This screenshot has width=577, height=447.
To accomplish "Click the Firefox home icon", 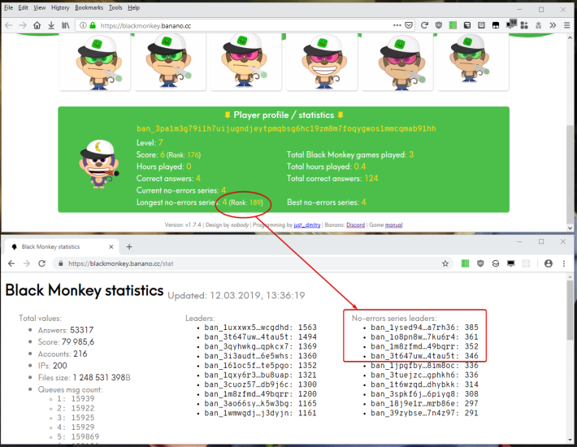I will click(37, 25).
